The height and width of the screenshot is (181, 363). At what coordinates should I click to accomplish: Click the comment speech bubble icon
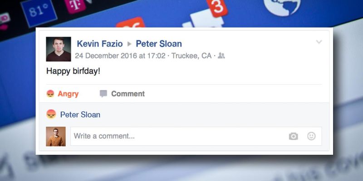(103, 94)
